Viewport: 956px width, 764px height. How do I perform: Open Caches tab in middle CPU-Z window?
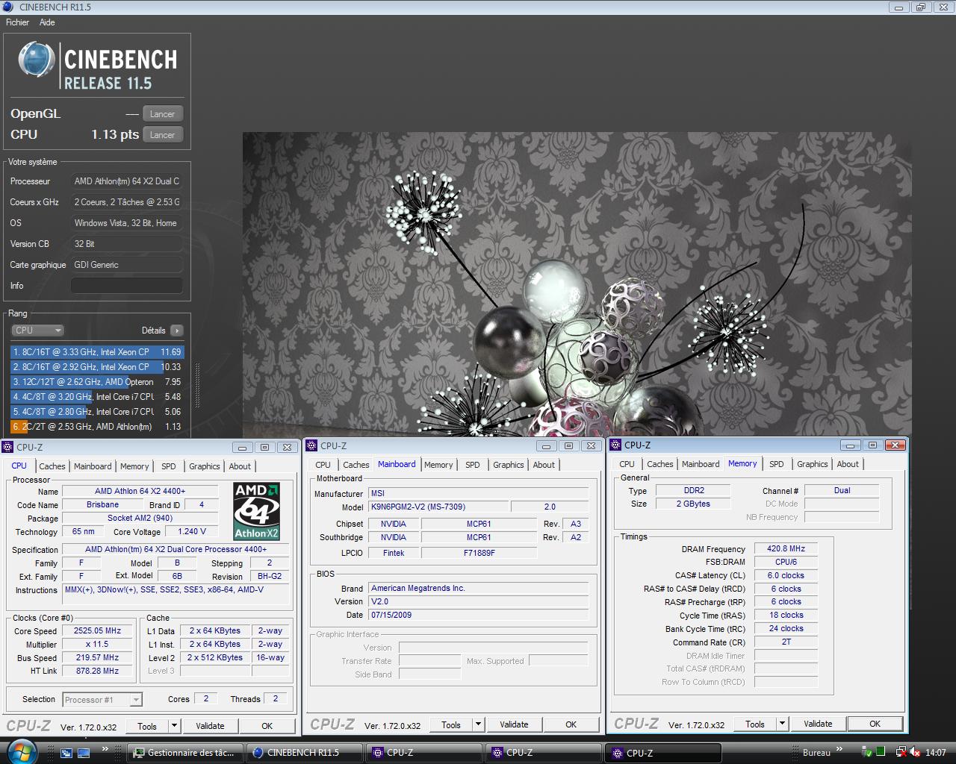(356, 465)
